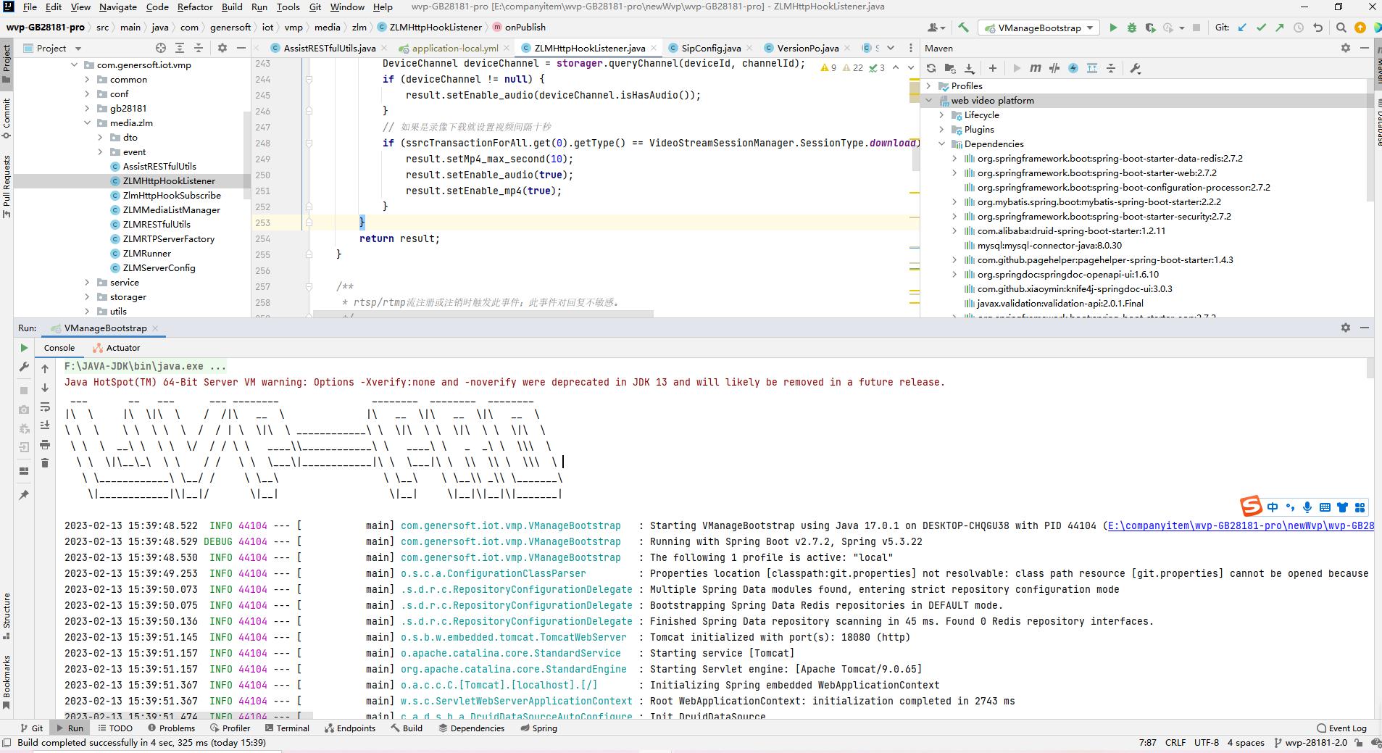
Task: Open the Refactor menu
Action: tap(195, 7)
